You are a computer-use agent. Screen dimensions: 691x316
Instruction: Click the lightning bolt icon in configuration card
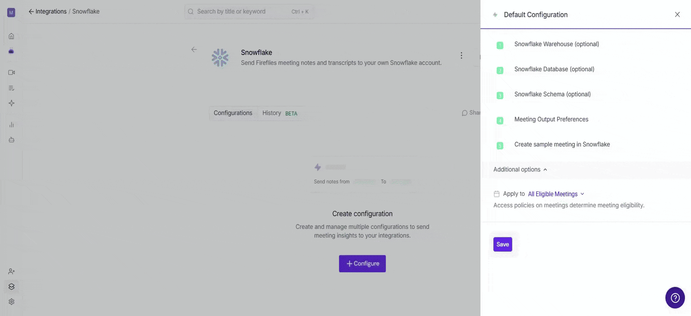[x=318, y=167]
